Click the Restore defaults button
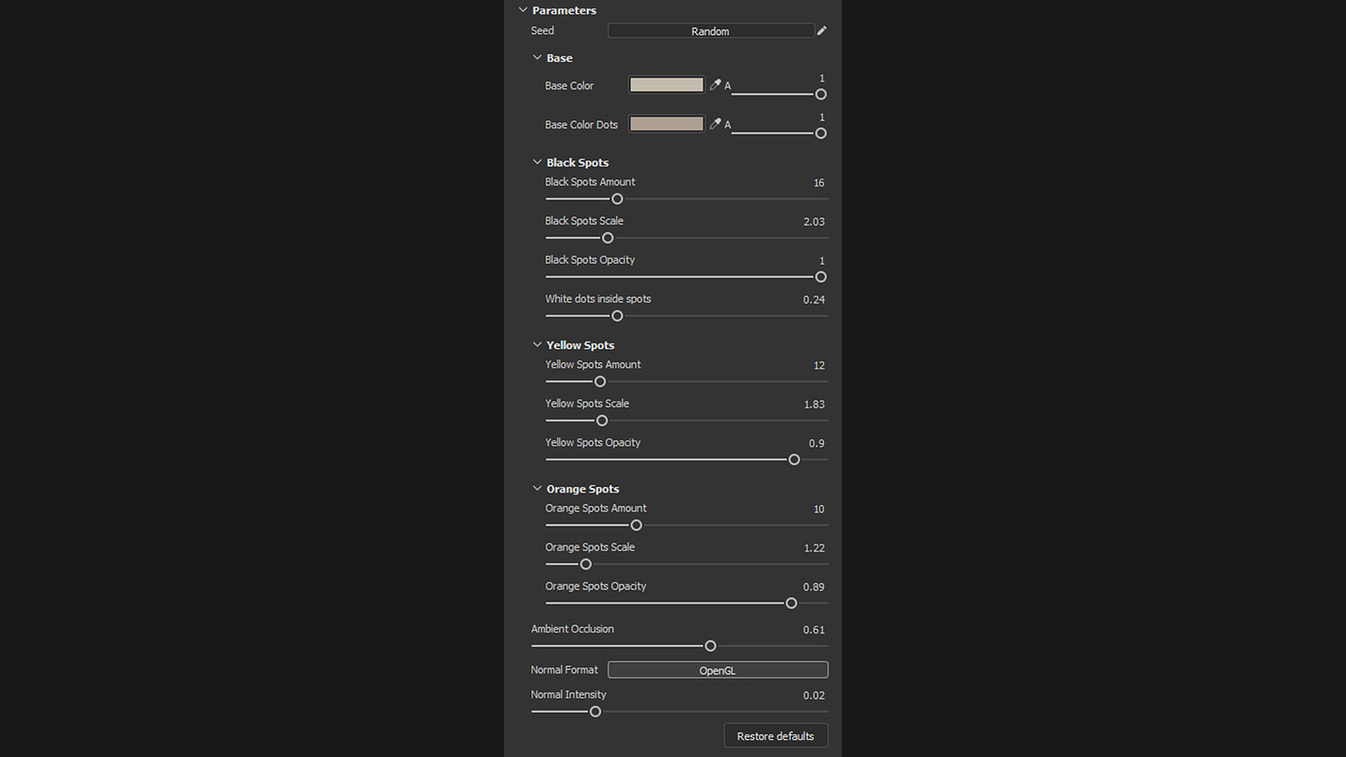The image size is (1346, 757). 775,736
